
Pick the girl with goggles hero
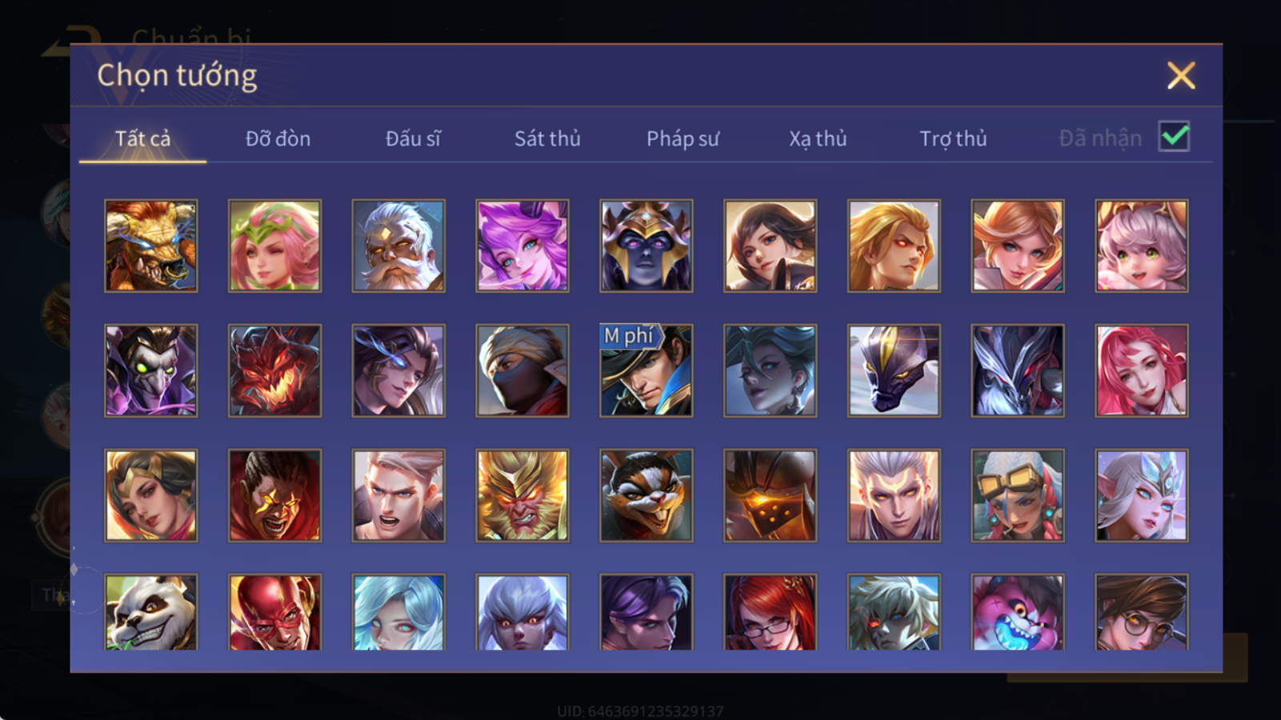tap(1018, 495)
